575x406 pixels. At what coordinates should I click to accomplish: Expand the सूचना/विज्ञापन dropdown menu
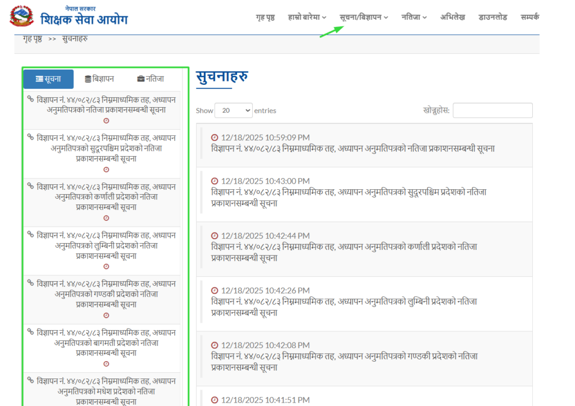[x=364, y=17]
